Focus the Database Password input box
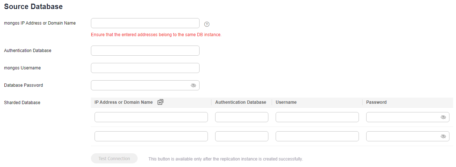The width and height of the screenshot is (456, 167). click(145, 85)
